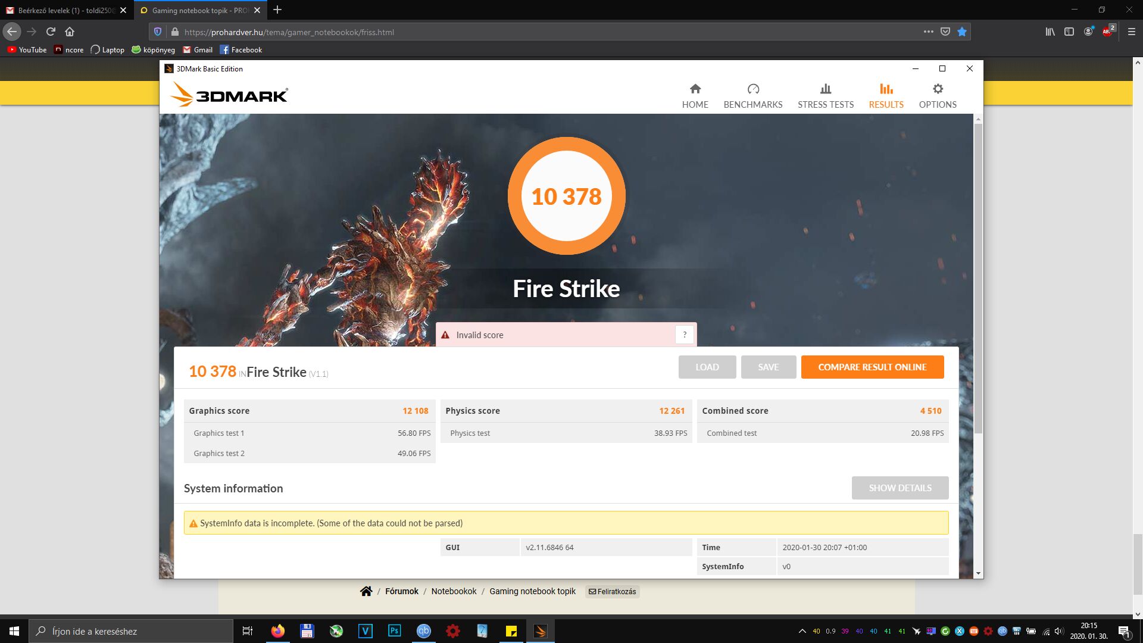The width and height of the screenshot is (1143, 643).
Task: Open the Firefox hamburger menu
Action: click(x=1132, y=32)
